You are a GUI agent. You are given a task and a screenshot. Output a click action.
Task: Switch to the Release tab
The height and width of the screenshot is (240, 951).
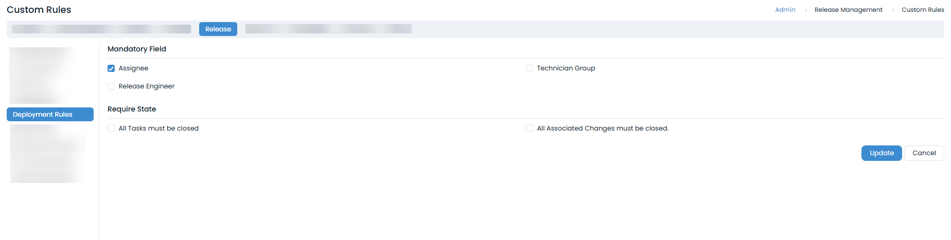(218, 29)
